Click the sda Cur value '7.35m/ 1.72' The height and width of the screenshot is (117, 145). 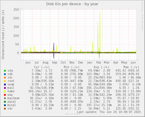tap(42, 71)
